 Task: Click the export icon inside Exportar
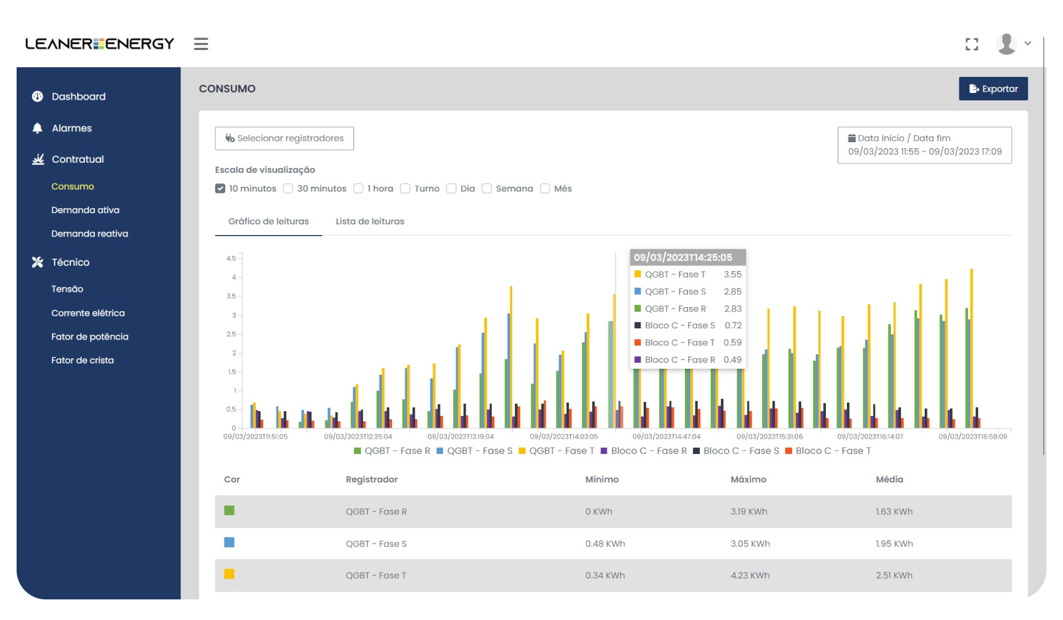point(974,89)
